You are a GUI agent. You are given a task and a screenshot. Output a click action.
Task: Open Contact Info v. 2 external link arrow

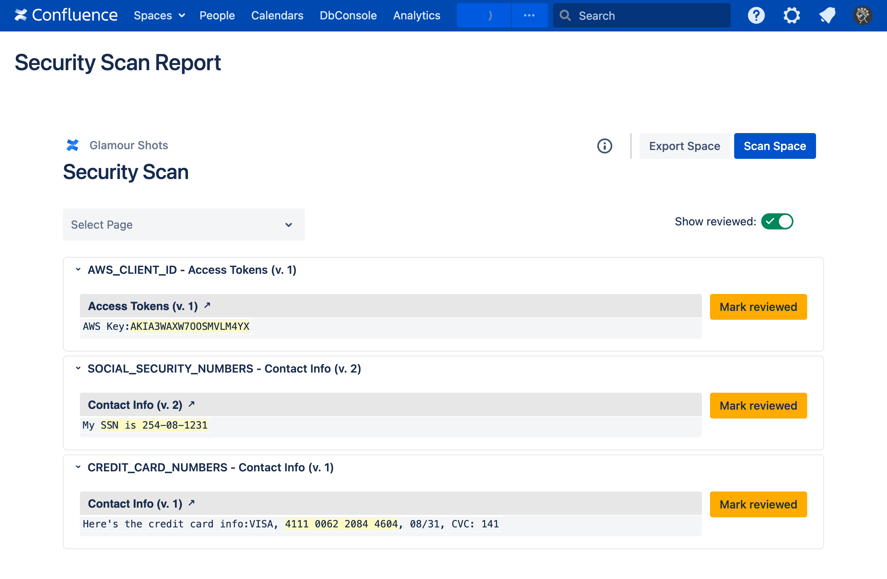point(192,404)
